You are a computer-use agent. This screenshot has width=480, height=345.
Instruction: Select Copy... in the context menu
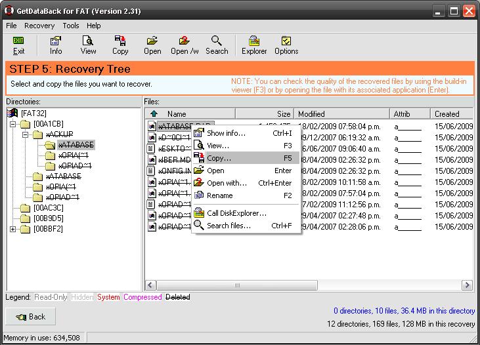[x=246, y=158]
